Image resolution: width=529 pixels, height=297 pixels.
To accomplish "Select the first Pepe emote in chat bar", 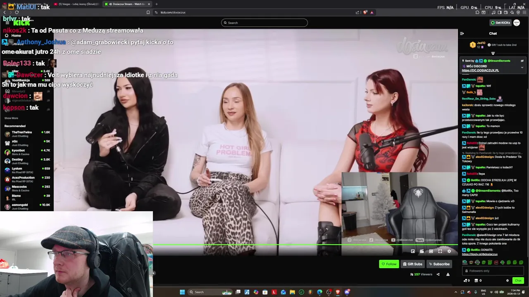I will point(465,262).
